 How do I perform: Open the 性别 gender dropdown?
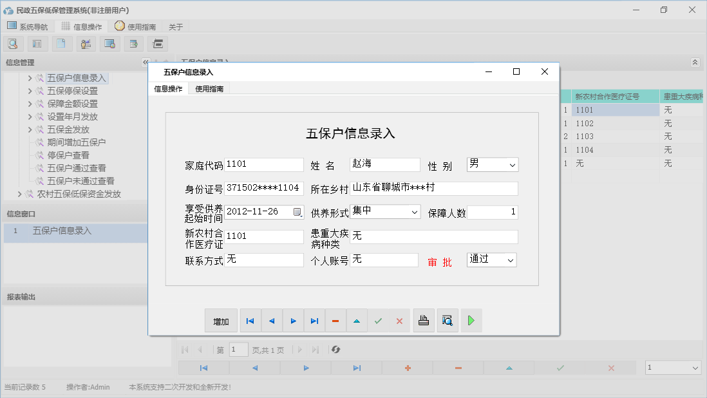(x=512, y=165)
